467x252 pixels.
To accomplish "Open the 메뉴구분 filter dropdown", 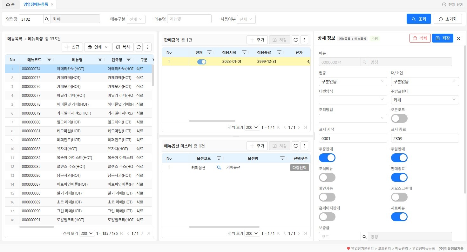I will (x=136, y=19).
